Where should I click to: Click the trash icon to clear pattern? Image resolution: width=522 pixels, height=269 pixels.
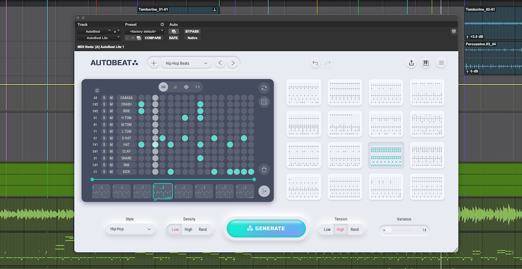click(x=264, y=169)
